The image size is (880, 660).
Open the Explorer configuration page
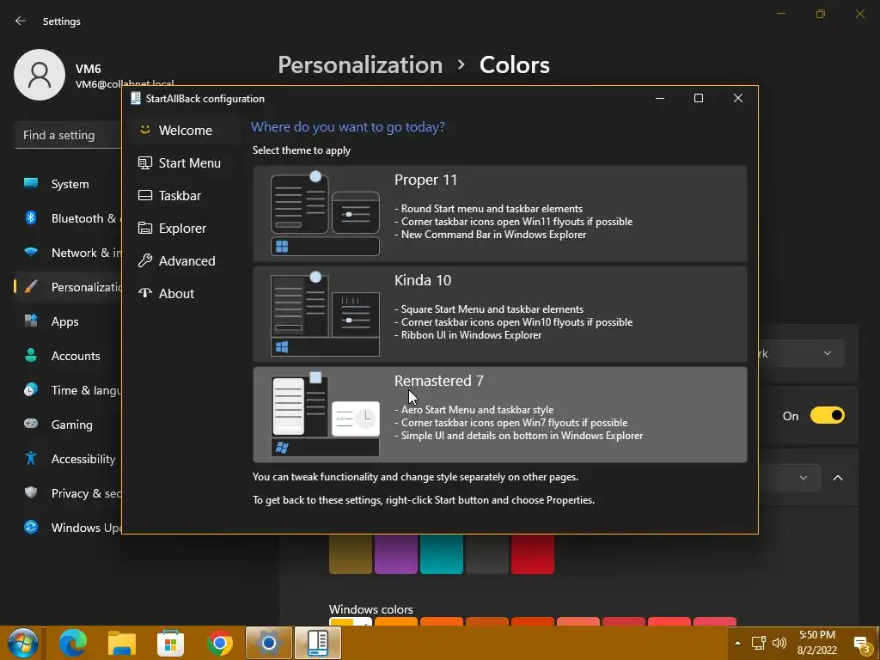pos(185,228)
